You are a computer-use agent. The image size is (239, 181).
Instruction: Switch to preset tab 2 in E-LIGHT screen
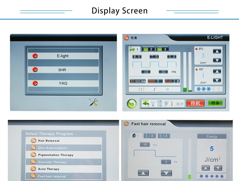[148, 49]
